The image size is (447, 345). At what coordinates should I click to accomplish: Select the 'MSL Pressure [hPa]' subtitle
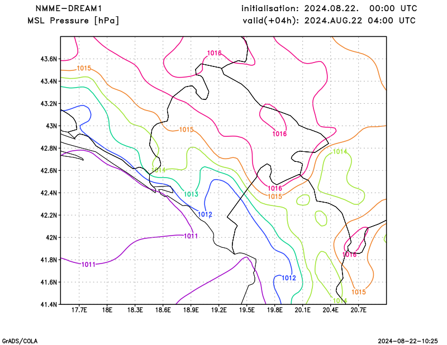click(x=73, y=21)
